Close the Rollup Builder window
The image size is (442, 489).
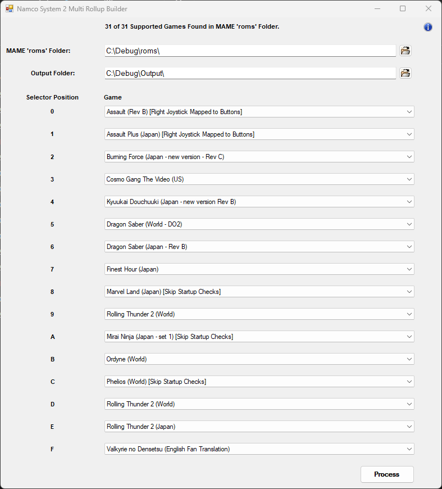point(429,8)
